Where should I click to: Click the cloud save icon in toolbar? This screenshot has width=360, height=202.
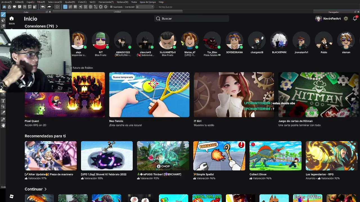coord(4,7)
